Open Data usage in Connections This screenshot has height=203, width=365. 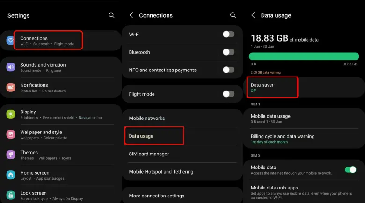(x=182, y=136)
